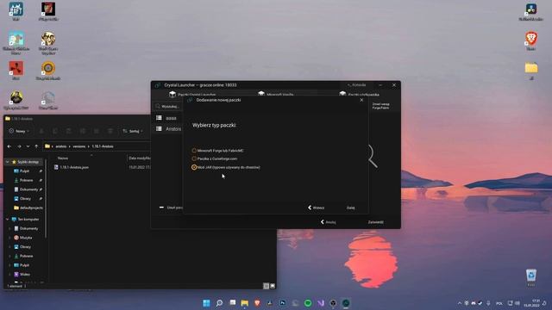This screenshot has height=310, width=552.
Task: Click the Wstecz button in dialog
Action: (x=317, y=208)
